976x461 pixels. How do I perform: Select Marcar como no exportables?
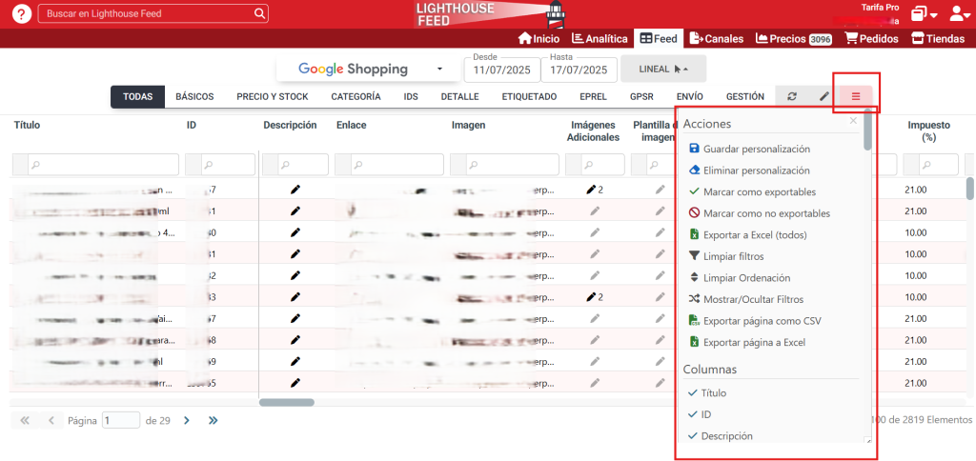click(x=760, y=213)
